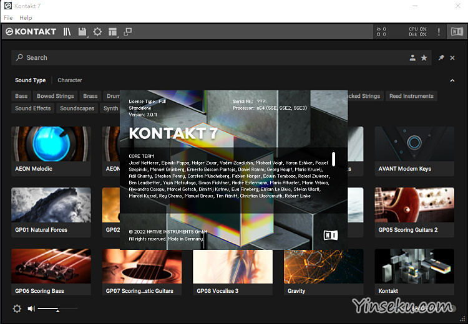468x324 pixels.
Task: Open the File menu
Action: [8, 18]
